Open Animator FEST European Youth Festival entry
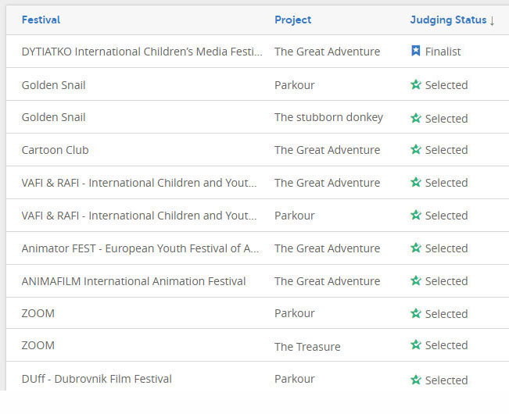Image resolution: width=509 pixels, height=414 pixels. 141,248
